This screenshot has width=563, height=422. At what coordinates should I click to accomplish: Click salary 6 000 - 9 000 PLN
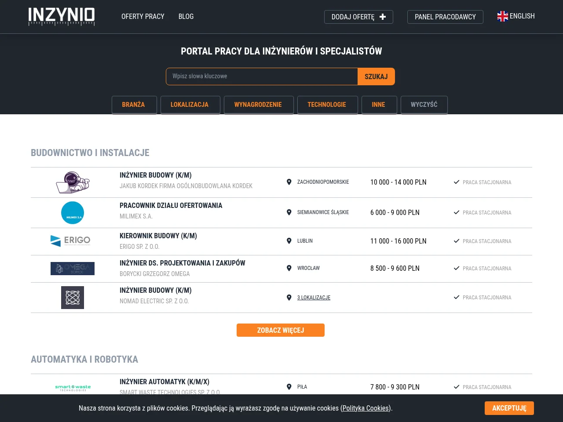(x=395, y=212)
